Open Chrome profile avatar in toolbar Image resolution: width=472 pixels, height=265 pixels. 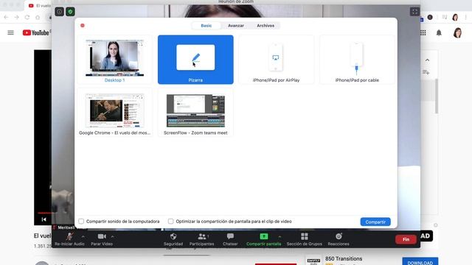coord(455,17)
